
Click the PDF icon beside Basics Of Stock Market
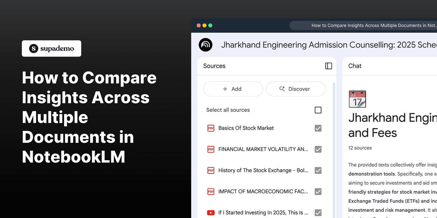210,128
